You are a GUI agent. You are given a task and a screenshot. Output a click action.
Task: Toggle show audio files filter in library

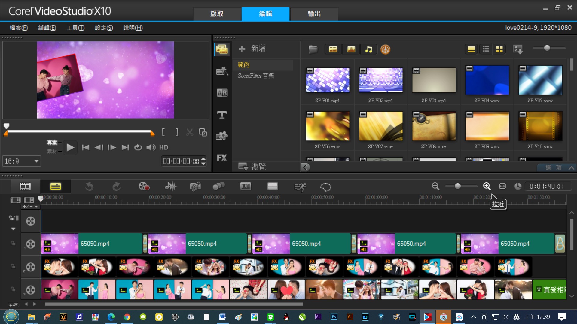pyautogui.click(x=368, y=49)
